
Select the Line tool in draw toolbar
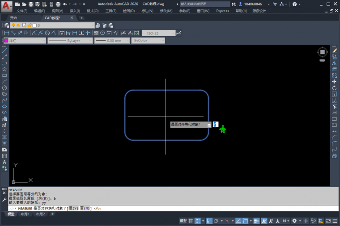click(4, 50)
